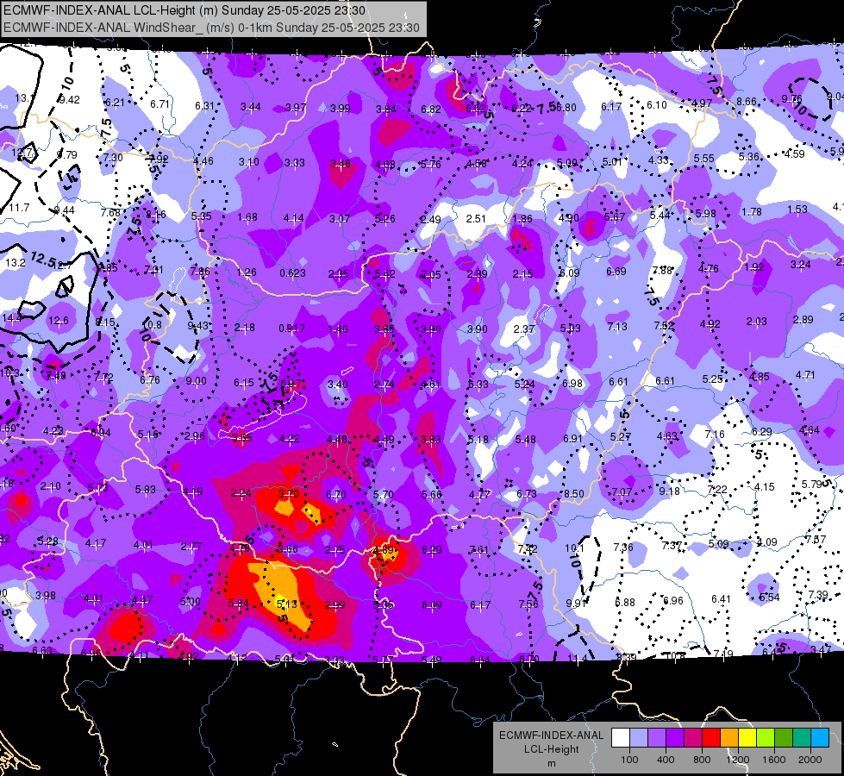Click the grid value 2.51
Image resolution: width=844 pixels, height=776 pixels.
[x=476, y=219]
